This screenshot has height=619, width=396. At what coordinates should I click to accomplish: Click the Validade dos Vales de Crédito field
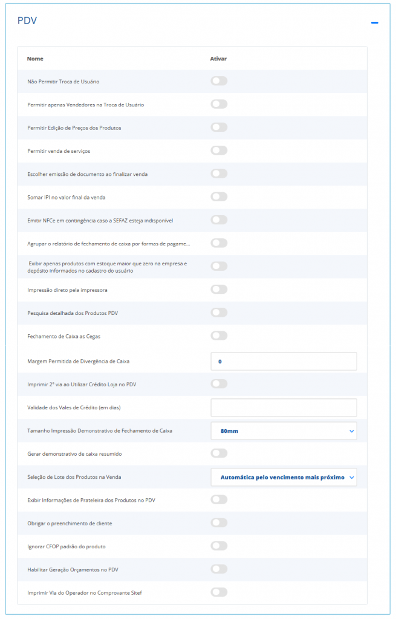(x=284, y=407)
